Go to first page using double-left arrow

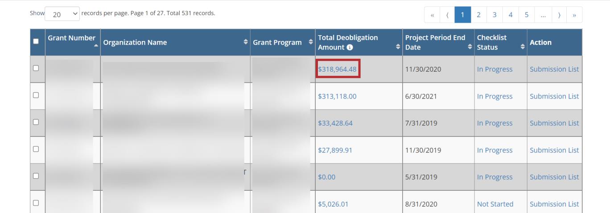(432, 14)
